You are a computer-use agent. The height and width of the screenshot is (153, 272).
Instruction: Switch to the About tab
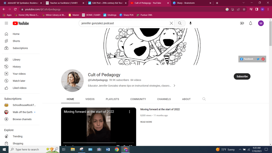click(186, 99)
